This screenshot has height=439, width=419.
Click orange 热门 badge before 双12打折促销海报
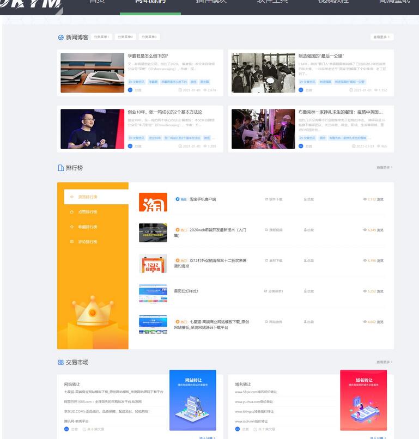point(181,260)
